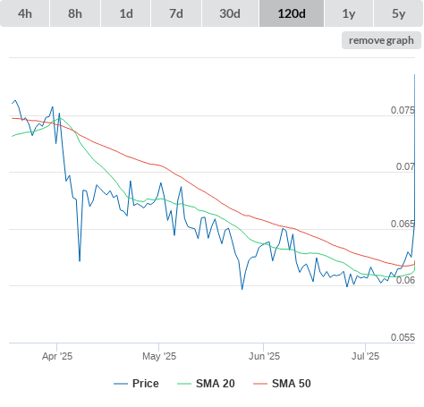This screenshot has width=424, height=407.
Task: Click the remove graph button
Action: point(381,40)
